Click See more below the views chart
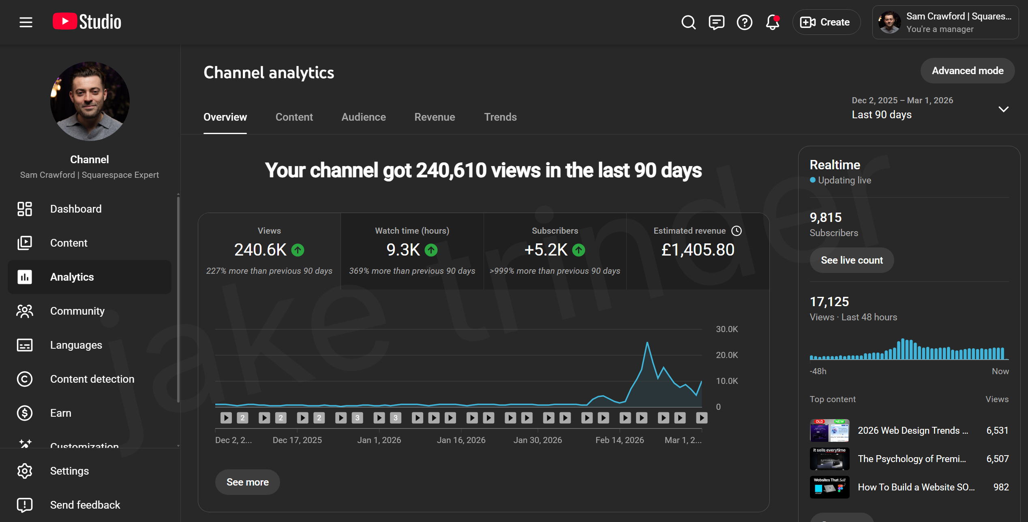Viewport: 1028px width, 522px height. (x=247, y=482)
